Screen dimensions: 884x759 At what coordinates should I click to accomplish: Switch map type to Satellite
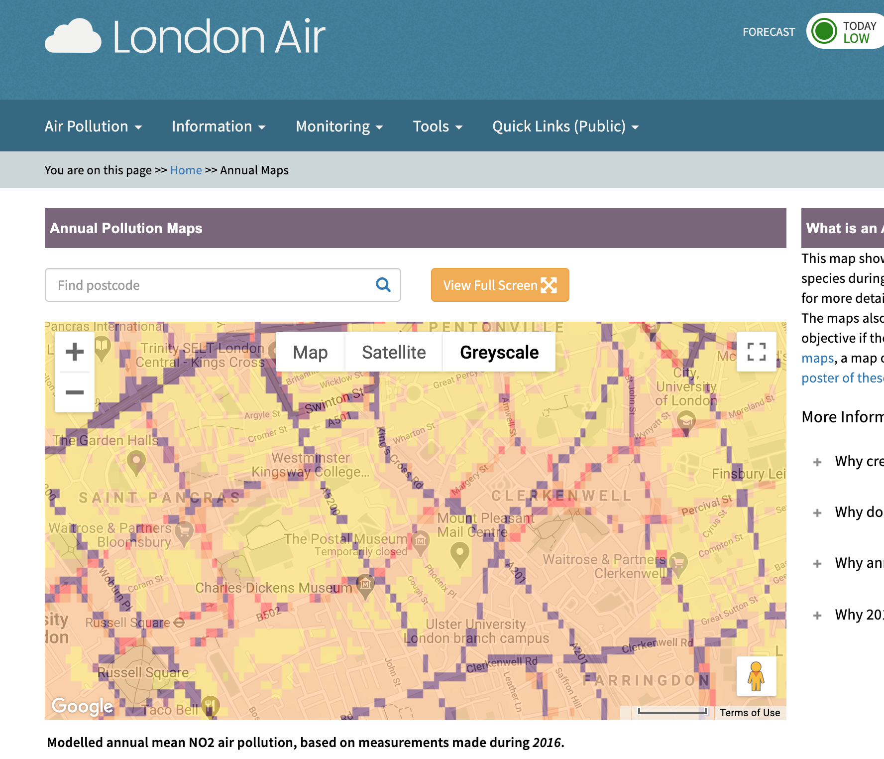(x=394, y=352)
